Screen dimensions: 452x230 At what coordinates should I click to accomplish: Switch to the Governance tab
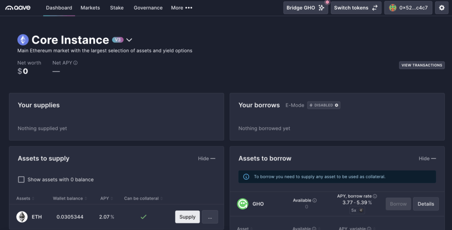pyautogui.click(x=148, y=8)
